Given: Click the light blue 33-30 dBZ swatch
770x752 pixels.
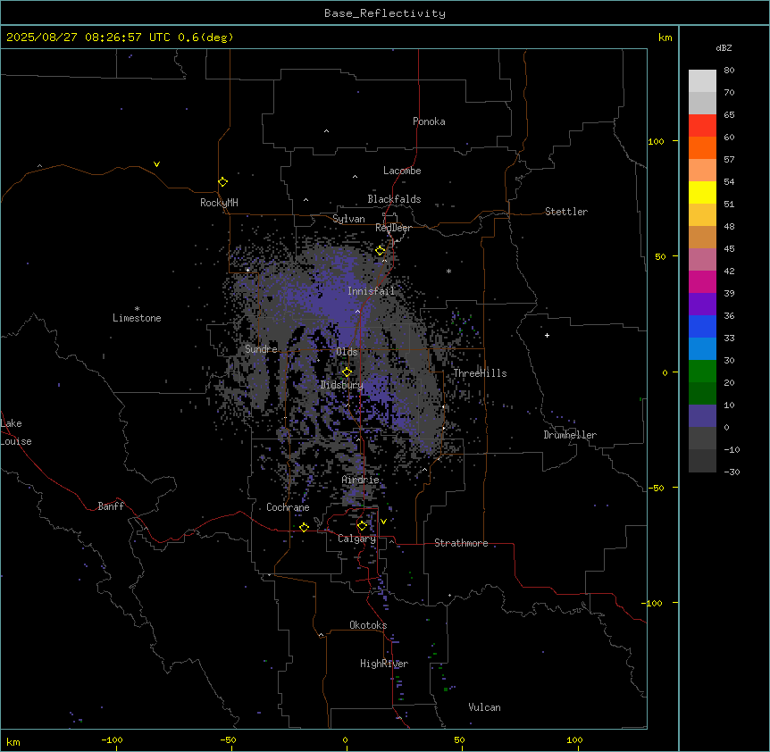Looking at the screenshot, I should pos(702,349).
